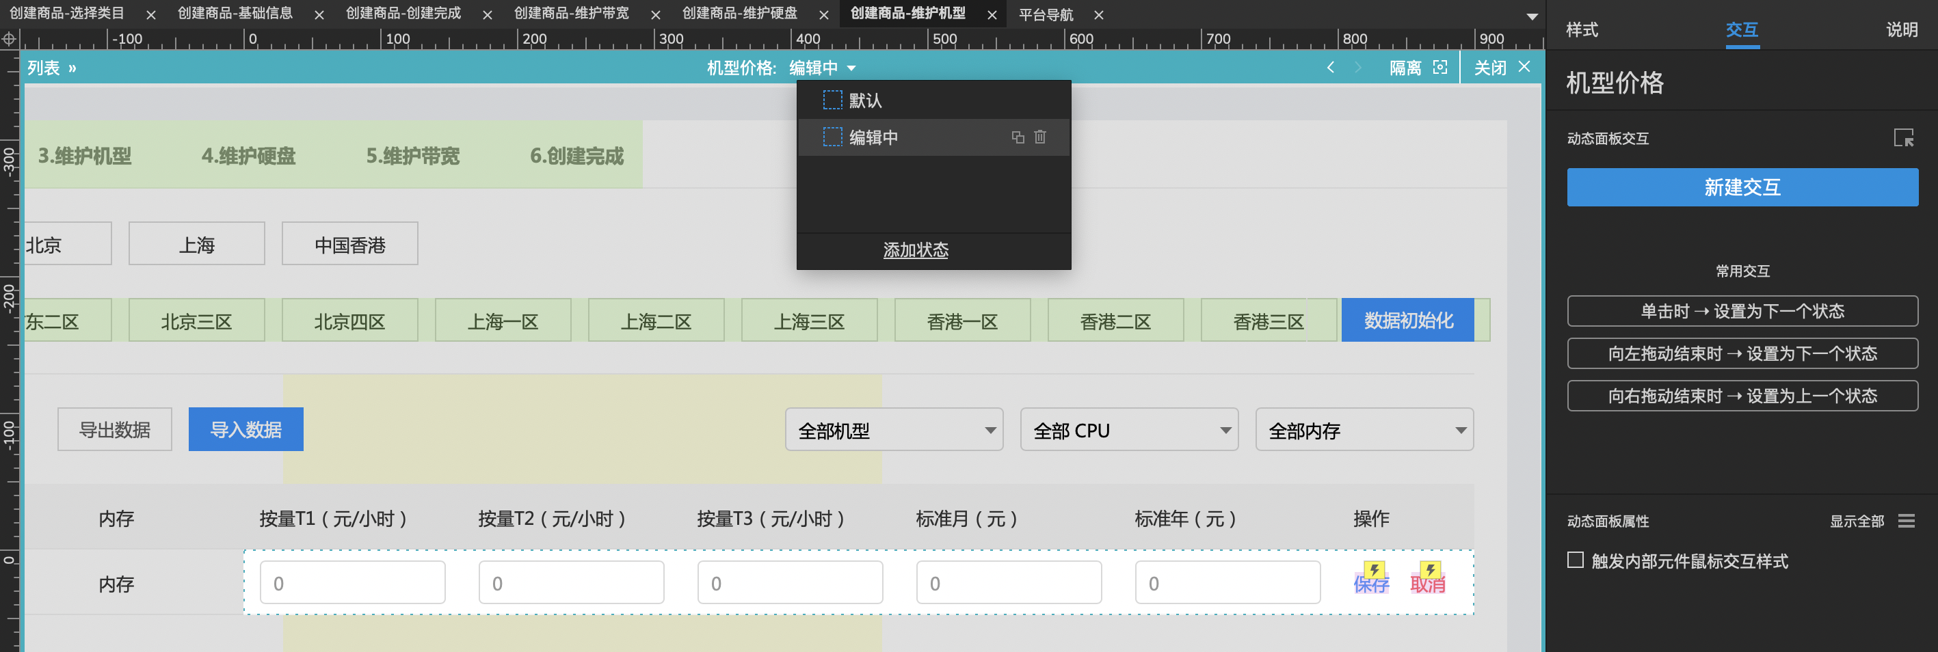Viewport: 1938px width, 652px height.
Task: Click the 标准月 price input field
Action: 1009,583
